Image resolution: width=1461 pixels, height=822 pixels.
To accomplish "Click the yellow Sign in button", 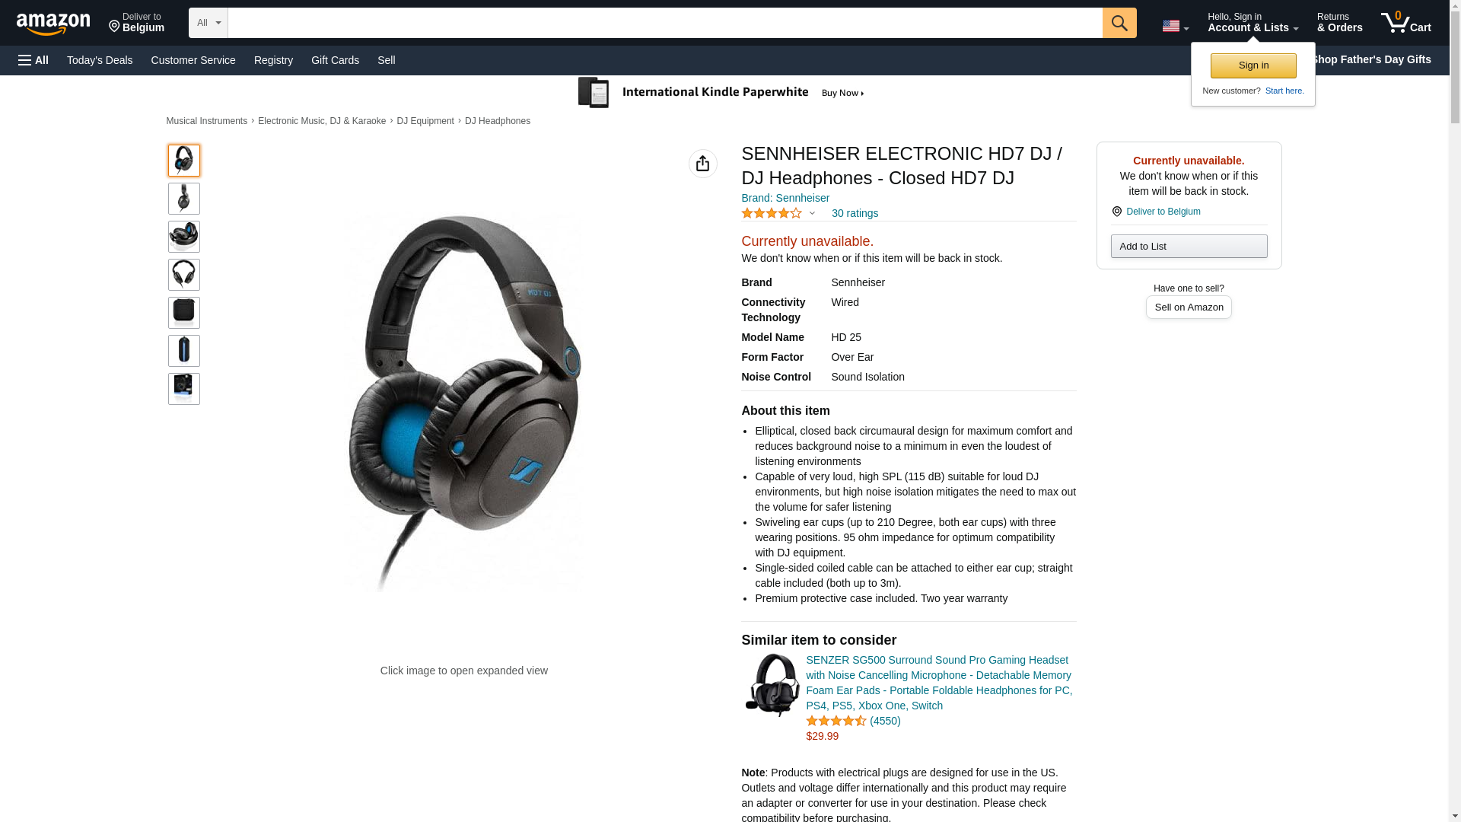I will tap(1253, 65).
